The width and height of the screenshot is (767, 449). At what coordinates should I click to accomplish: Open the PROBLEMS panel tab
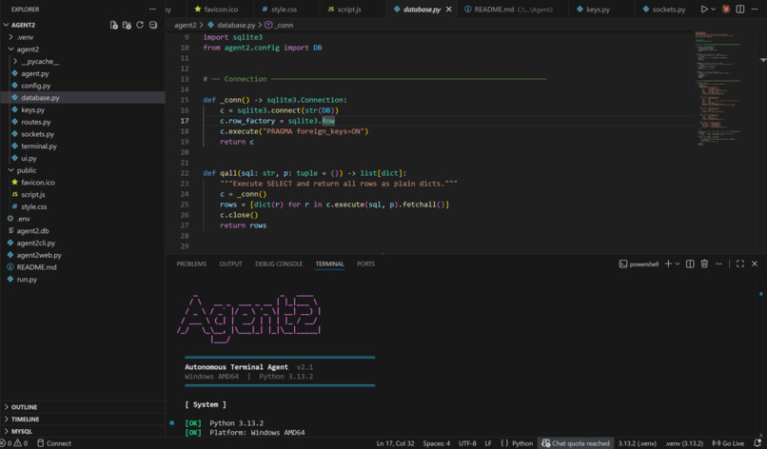coord(191,264)
